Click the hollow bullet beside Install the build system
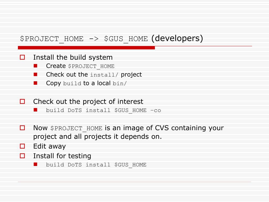Screen dimensions: 269x202 point(22,57)
